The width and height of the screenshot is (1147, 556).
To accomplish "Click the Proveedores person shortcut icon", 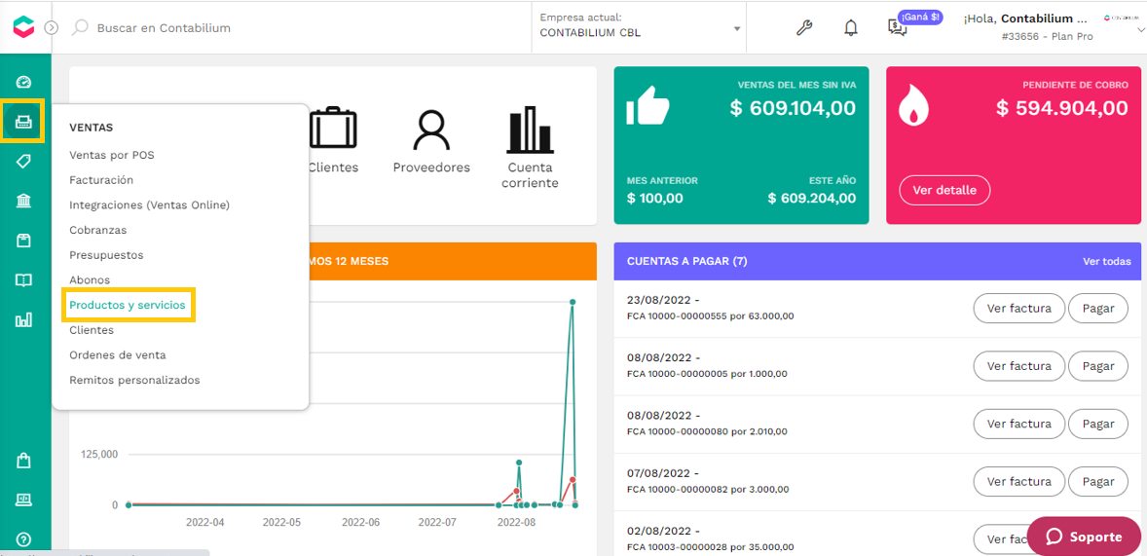I will [x=431, y=130].
